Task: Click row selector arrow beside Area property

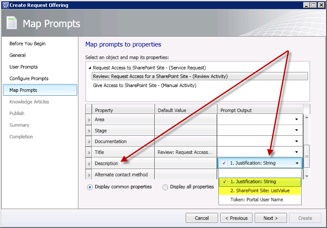Action: (89, 119)
